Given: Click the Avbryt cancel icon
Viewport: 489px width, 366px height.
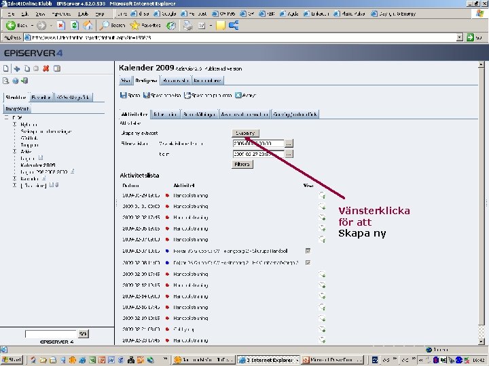Looking at the screenshot, I should (x=238, y=96).
